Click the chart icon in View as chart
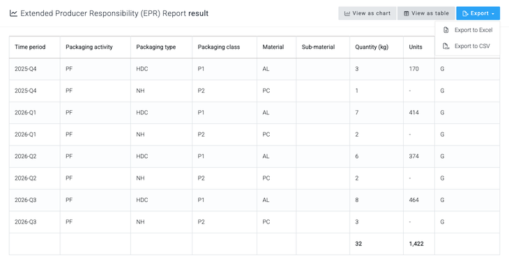The width and height of the screenshot is (509, 271). tap(347, 14)
